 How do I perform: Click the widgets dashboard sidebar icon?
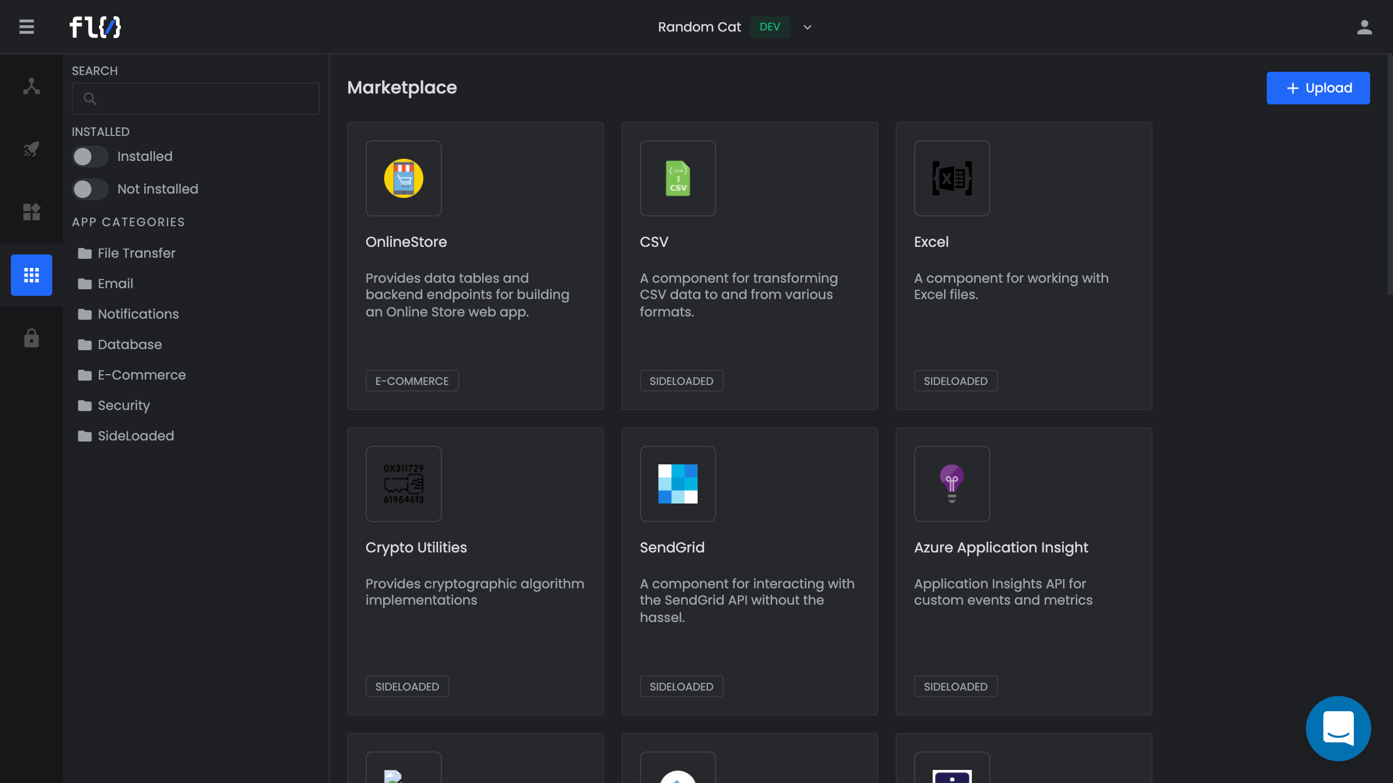click(32, 212)
